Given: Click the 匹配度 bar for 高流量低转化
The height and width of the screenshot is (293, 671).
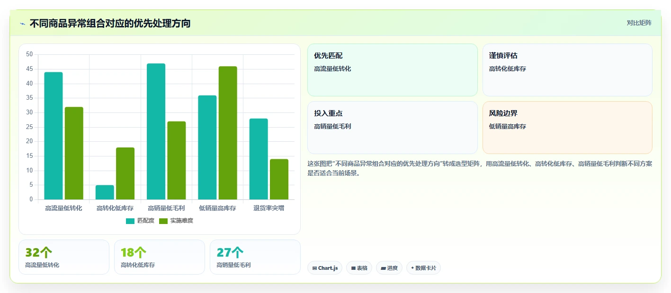Looking at the screenshot, I should click(54, 136).
